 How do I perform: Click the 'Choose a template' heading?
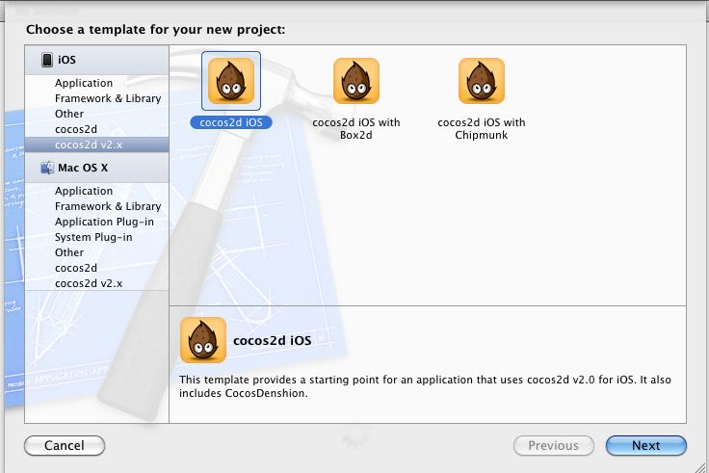tap(155, 30)
